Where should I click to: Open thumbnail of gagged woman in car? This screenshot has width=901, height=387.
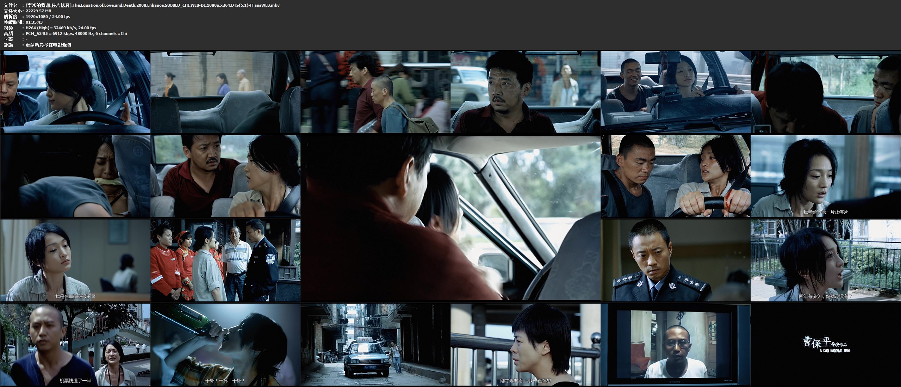75,176
